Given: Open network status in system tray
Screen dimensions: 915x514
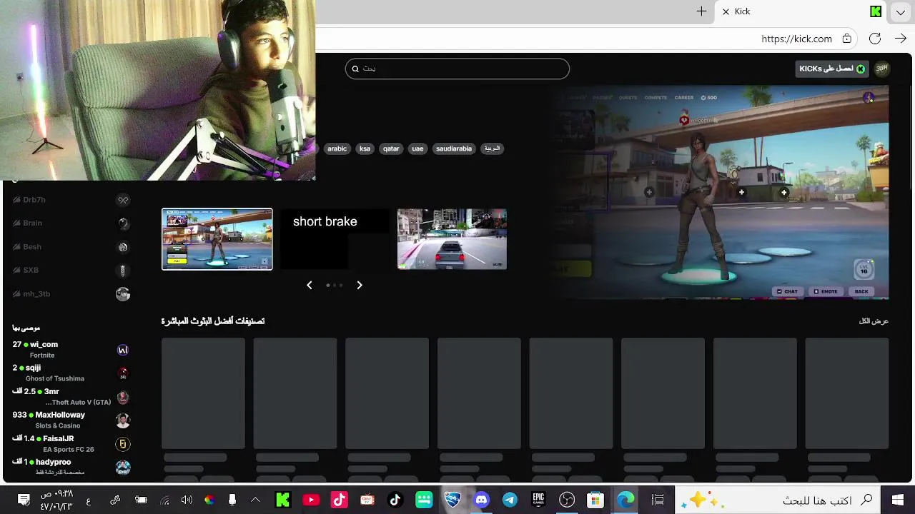Looking at the screenshot, I should (165, 500).
